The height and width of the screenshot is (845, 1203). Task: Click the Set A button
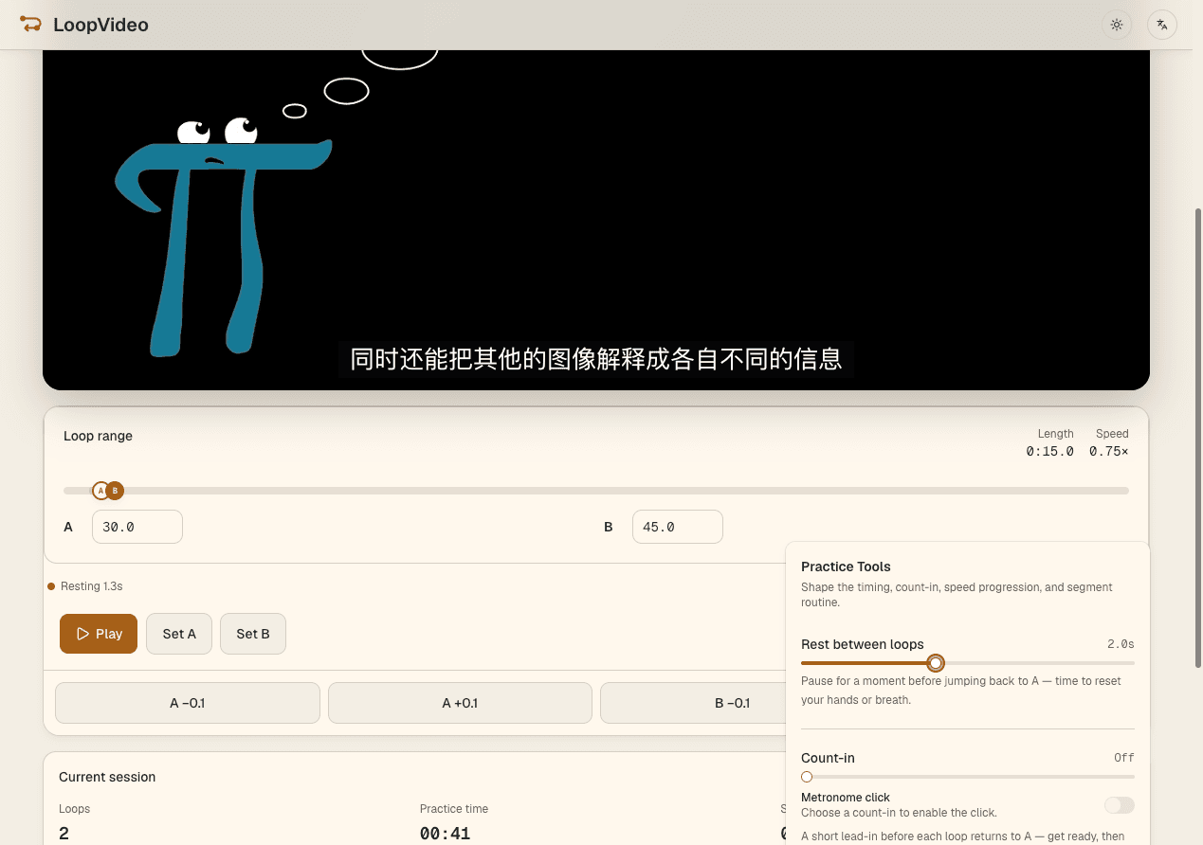tap(179, 634)
